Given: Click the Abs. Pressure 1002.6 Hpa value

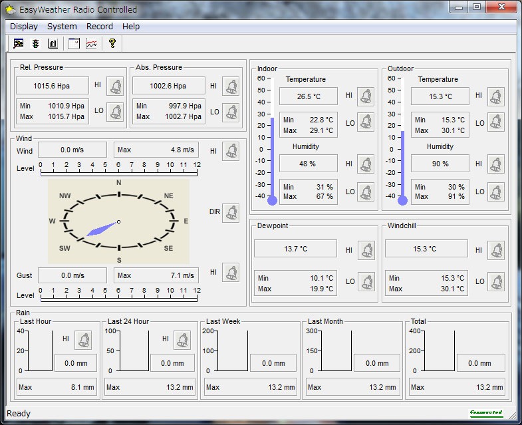Looking at the screenshot, I should [168, 86].
